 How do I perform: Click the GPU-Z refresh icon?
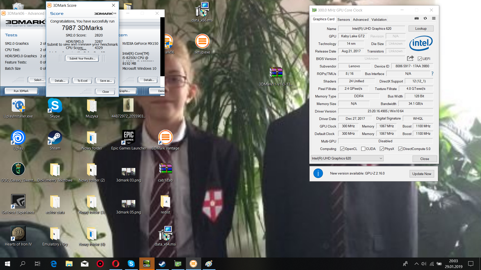click(x=425, y=18)
